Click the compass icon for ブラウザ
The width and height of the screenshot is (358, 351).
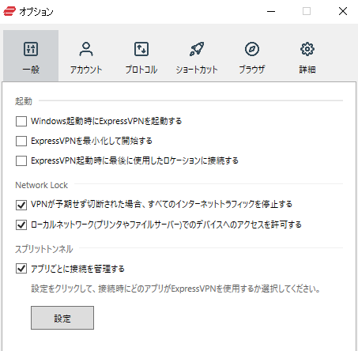252,49
